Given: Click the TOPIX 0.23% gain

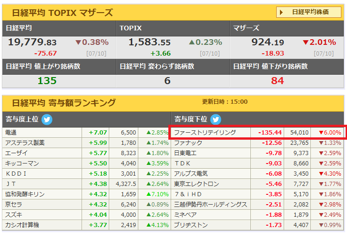Looking at the screenshot, I should [x=205, y=42].
